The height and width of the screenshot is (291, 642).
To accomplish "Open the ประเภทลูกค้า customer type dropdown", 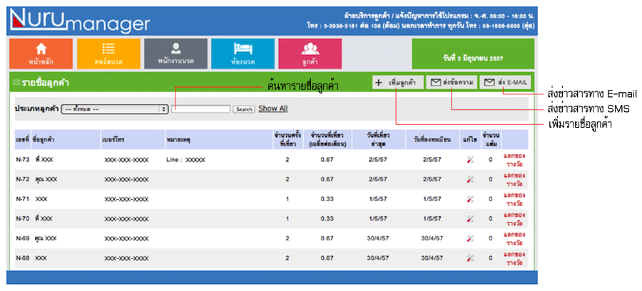I will [x=115, y=109].
